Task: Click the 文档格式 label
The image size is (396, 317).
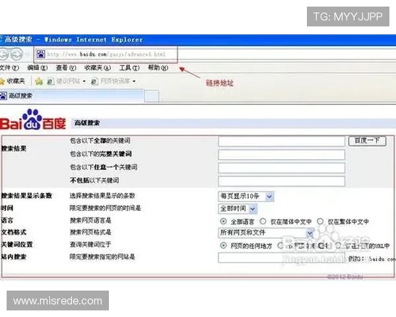Action: [14, 232]
